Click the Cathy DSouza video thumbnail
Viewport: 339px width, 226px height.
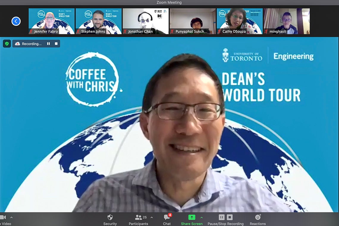239,21
